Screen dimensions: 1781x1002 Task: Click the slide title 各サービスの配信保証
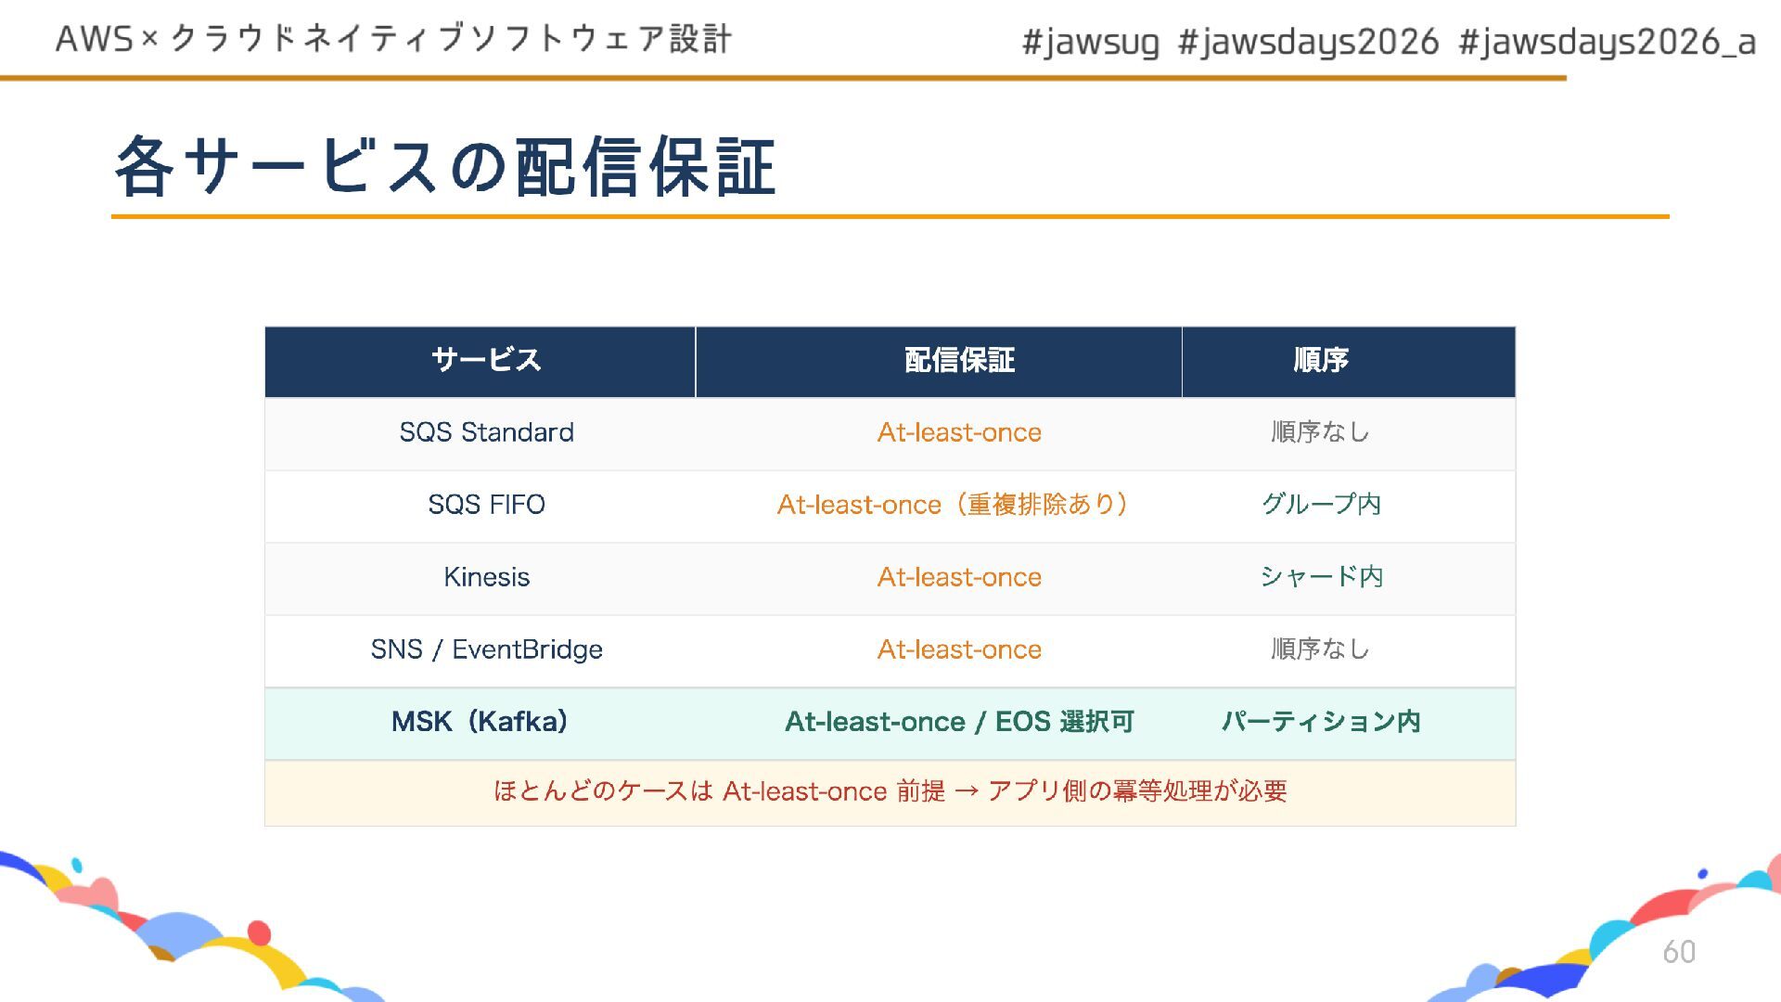[445, 166]
